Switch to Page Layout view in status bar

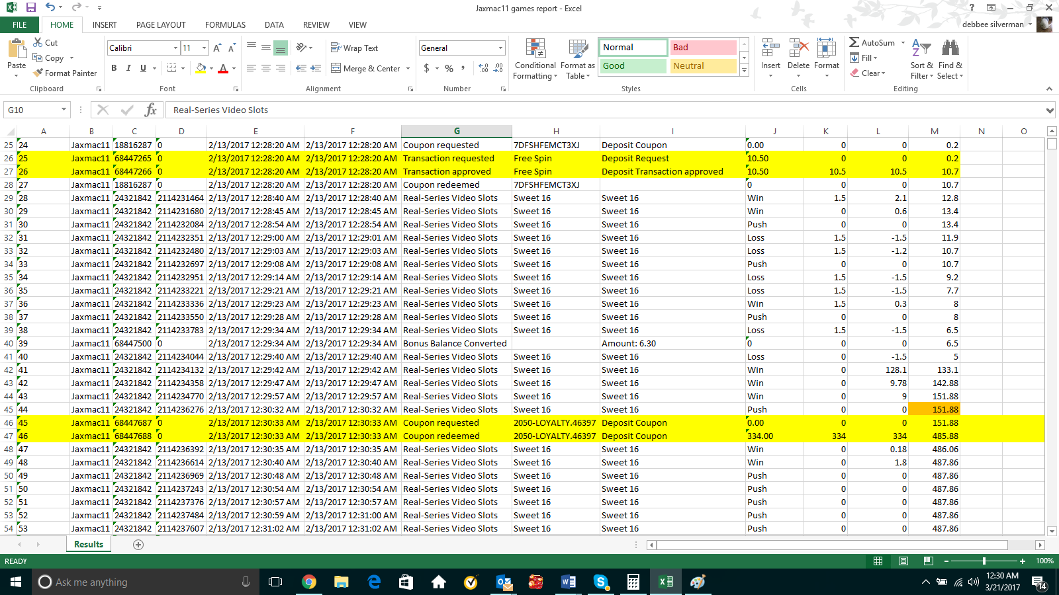click(x=903, y=561)
